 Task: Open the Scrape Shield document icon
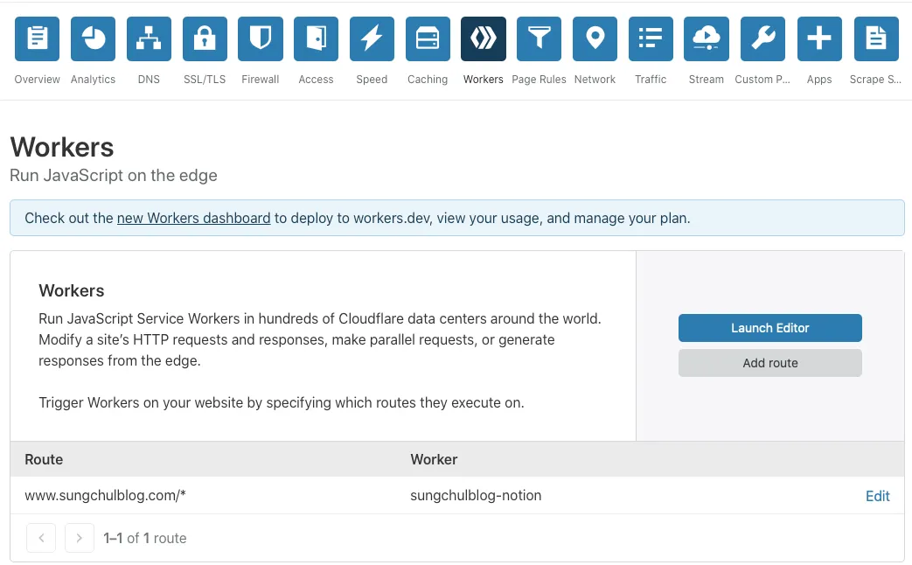pos(875,39)
